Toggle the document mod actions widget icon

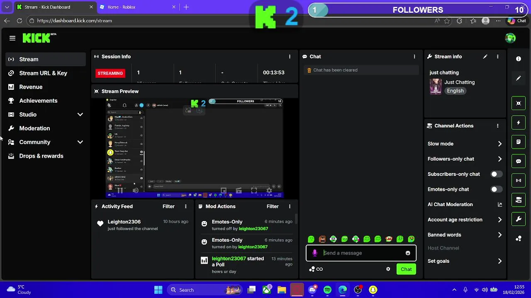pyautogui.click(x=519, y=142)
